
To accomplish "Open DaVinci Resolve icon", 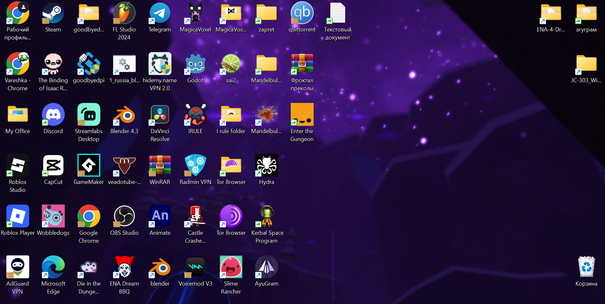I will 160,115.
